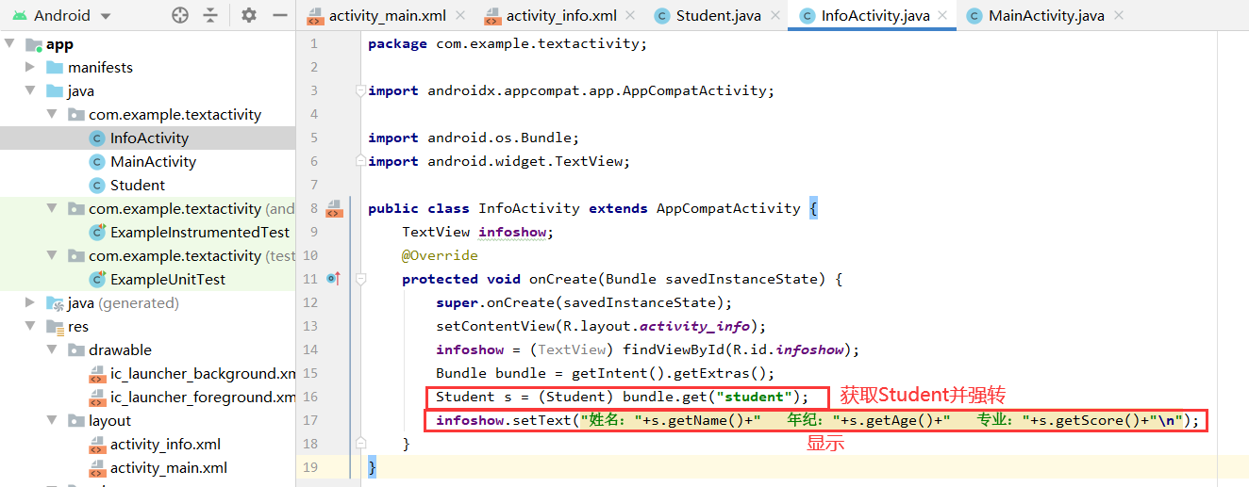The height and width of the screenshot is (487, 1249).
Task: Select ic_launcher_foreground.xml in the tree
Action: [x=203, y=398]
